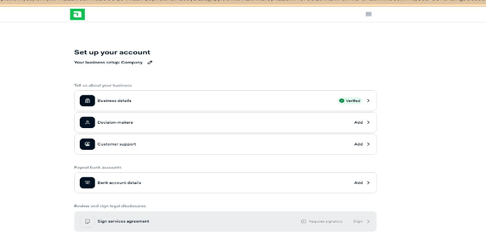Click the Requires signatory info icon
This screenshot has height=240, width=486.
tap(303, 221)
